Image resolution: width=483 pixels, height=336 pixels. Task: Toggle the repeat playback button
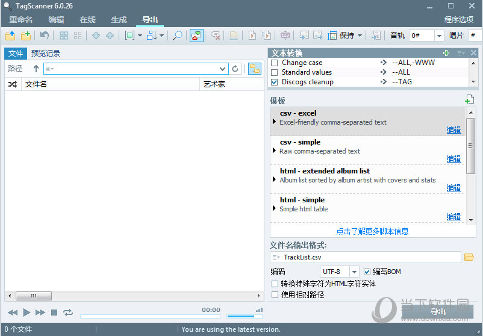(68, 313)
